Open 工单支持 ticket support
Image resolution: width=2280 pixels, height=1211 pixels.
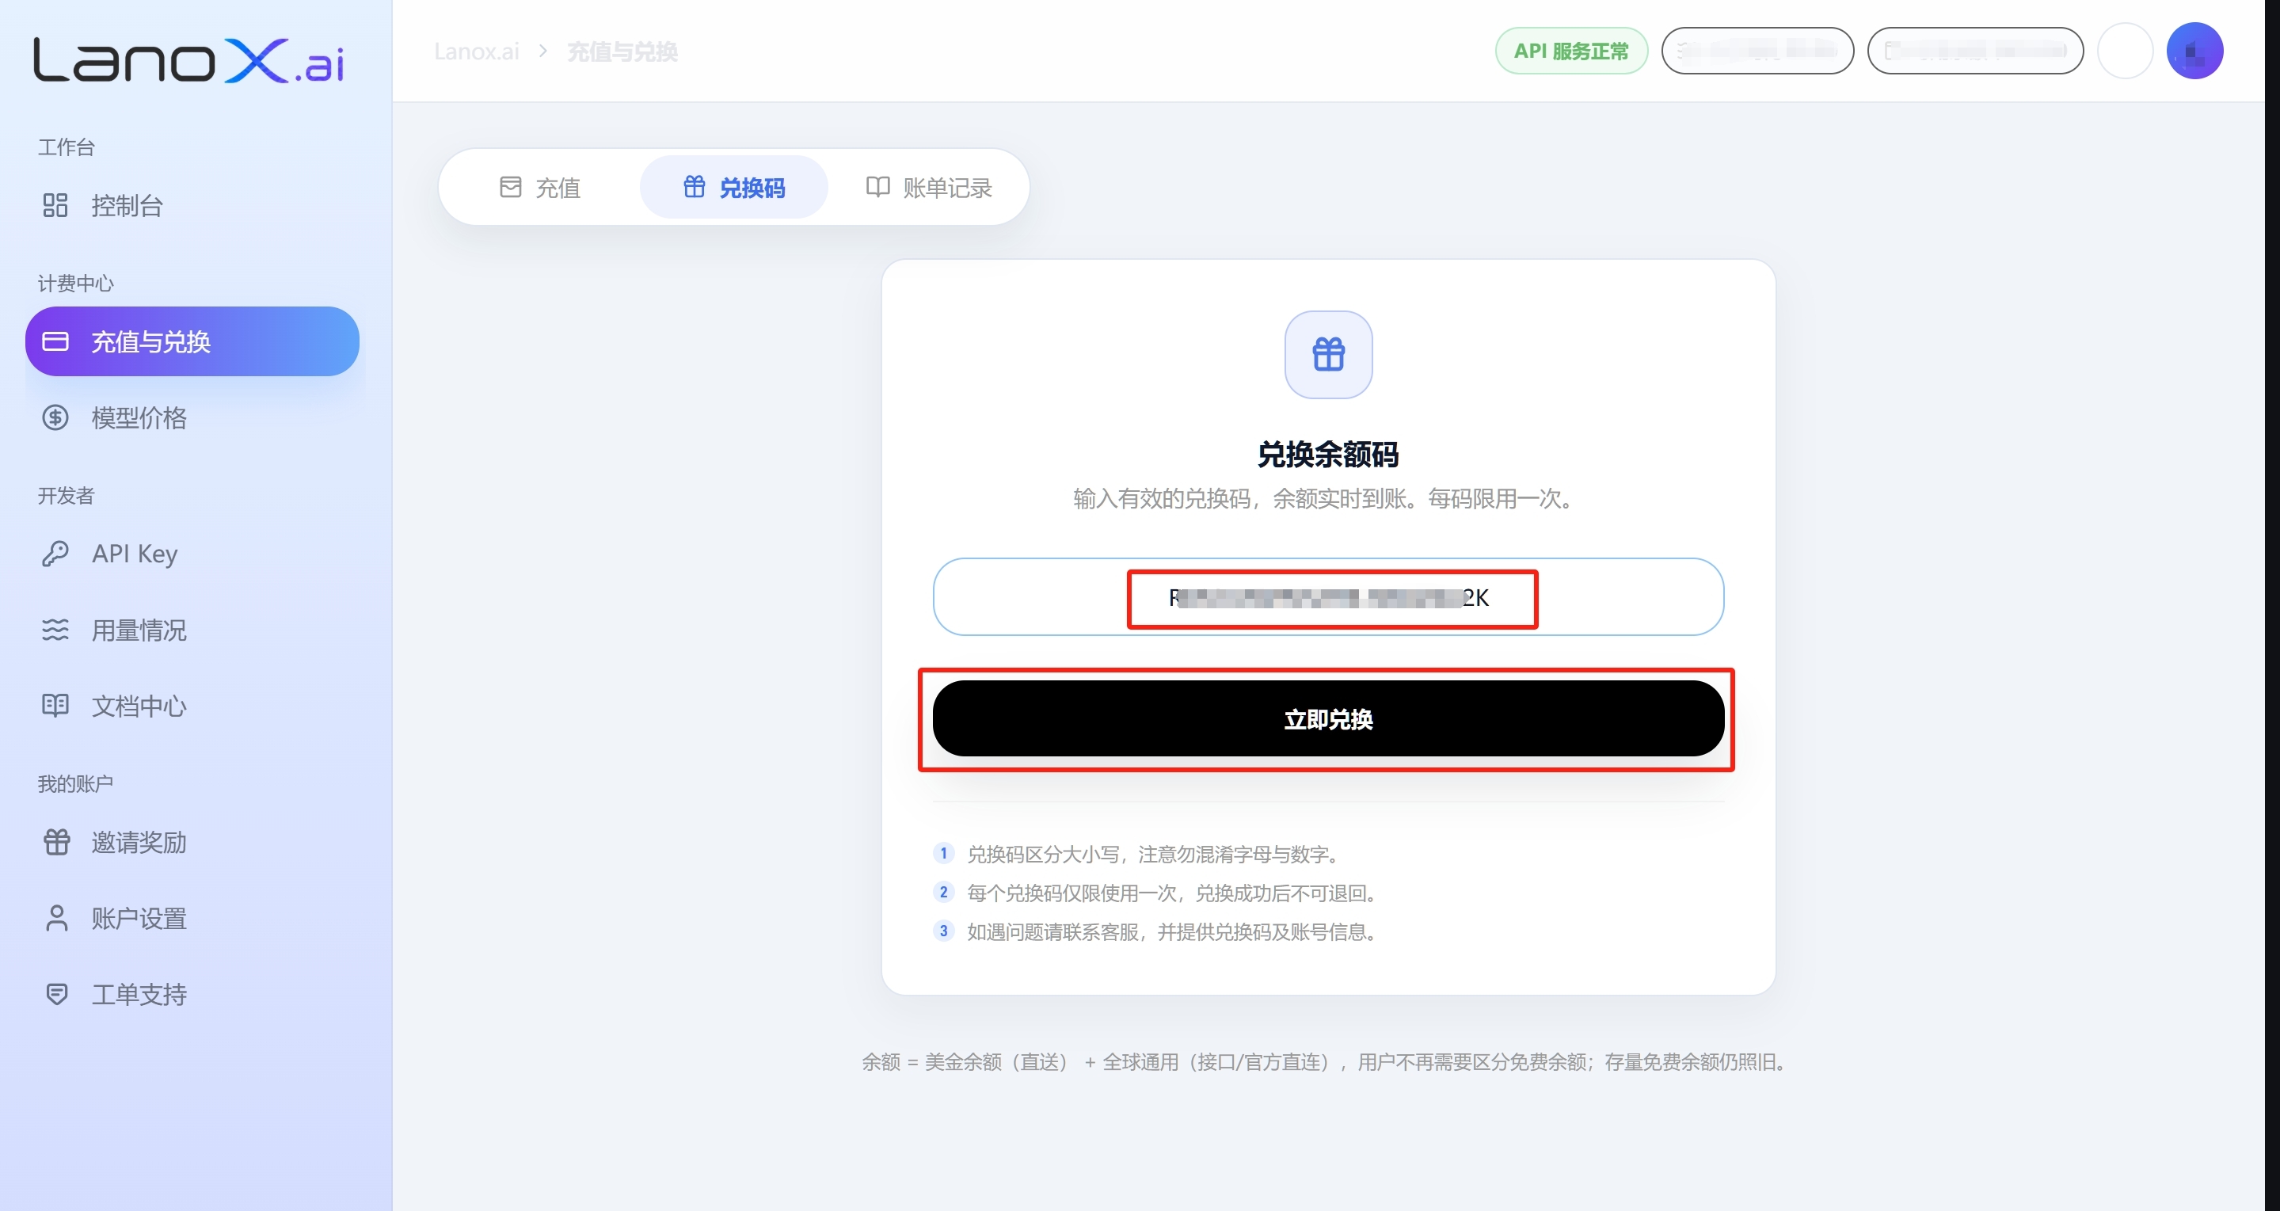click(192, 994)
